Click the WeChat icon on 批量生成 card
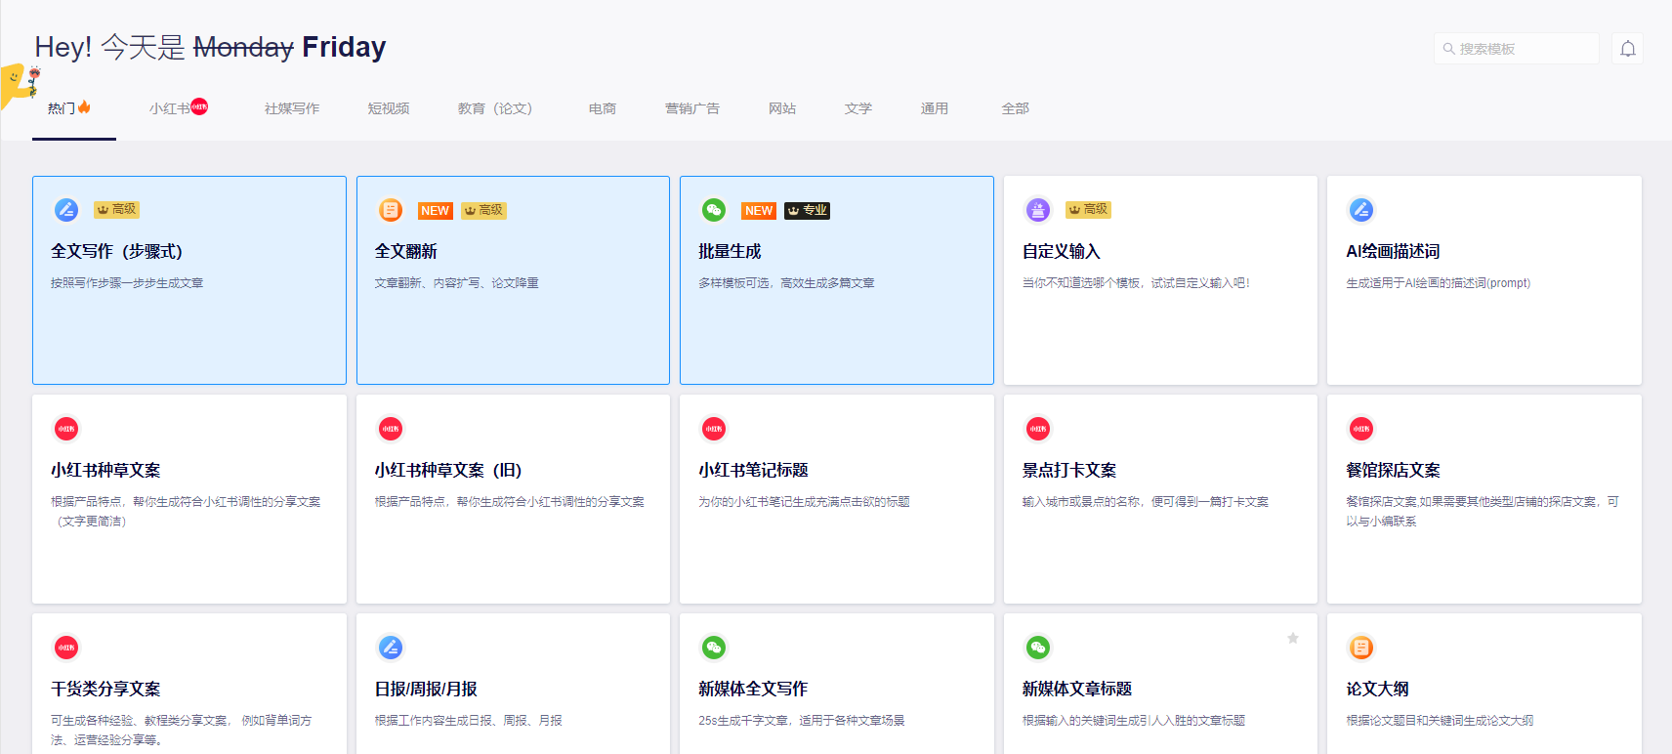Viewport: 1672px width, 754px height. 714,209
